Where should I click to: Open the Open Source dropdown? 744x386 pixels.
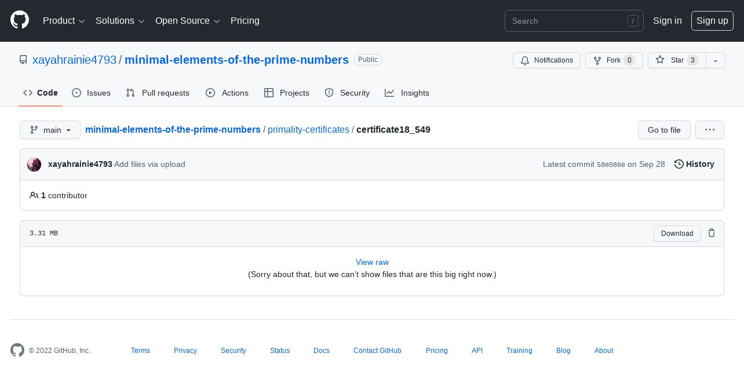click(x=187, y=21)
